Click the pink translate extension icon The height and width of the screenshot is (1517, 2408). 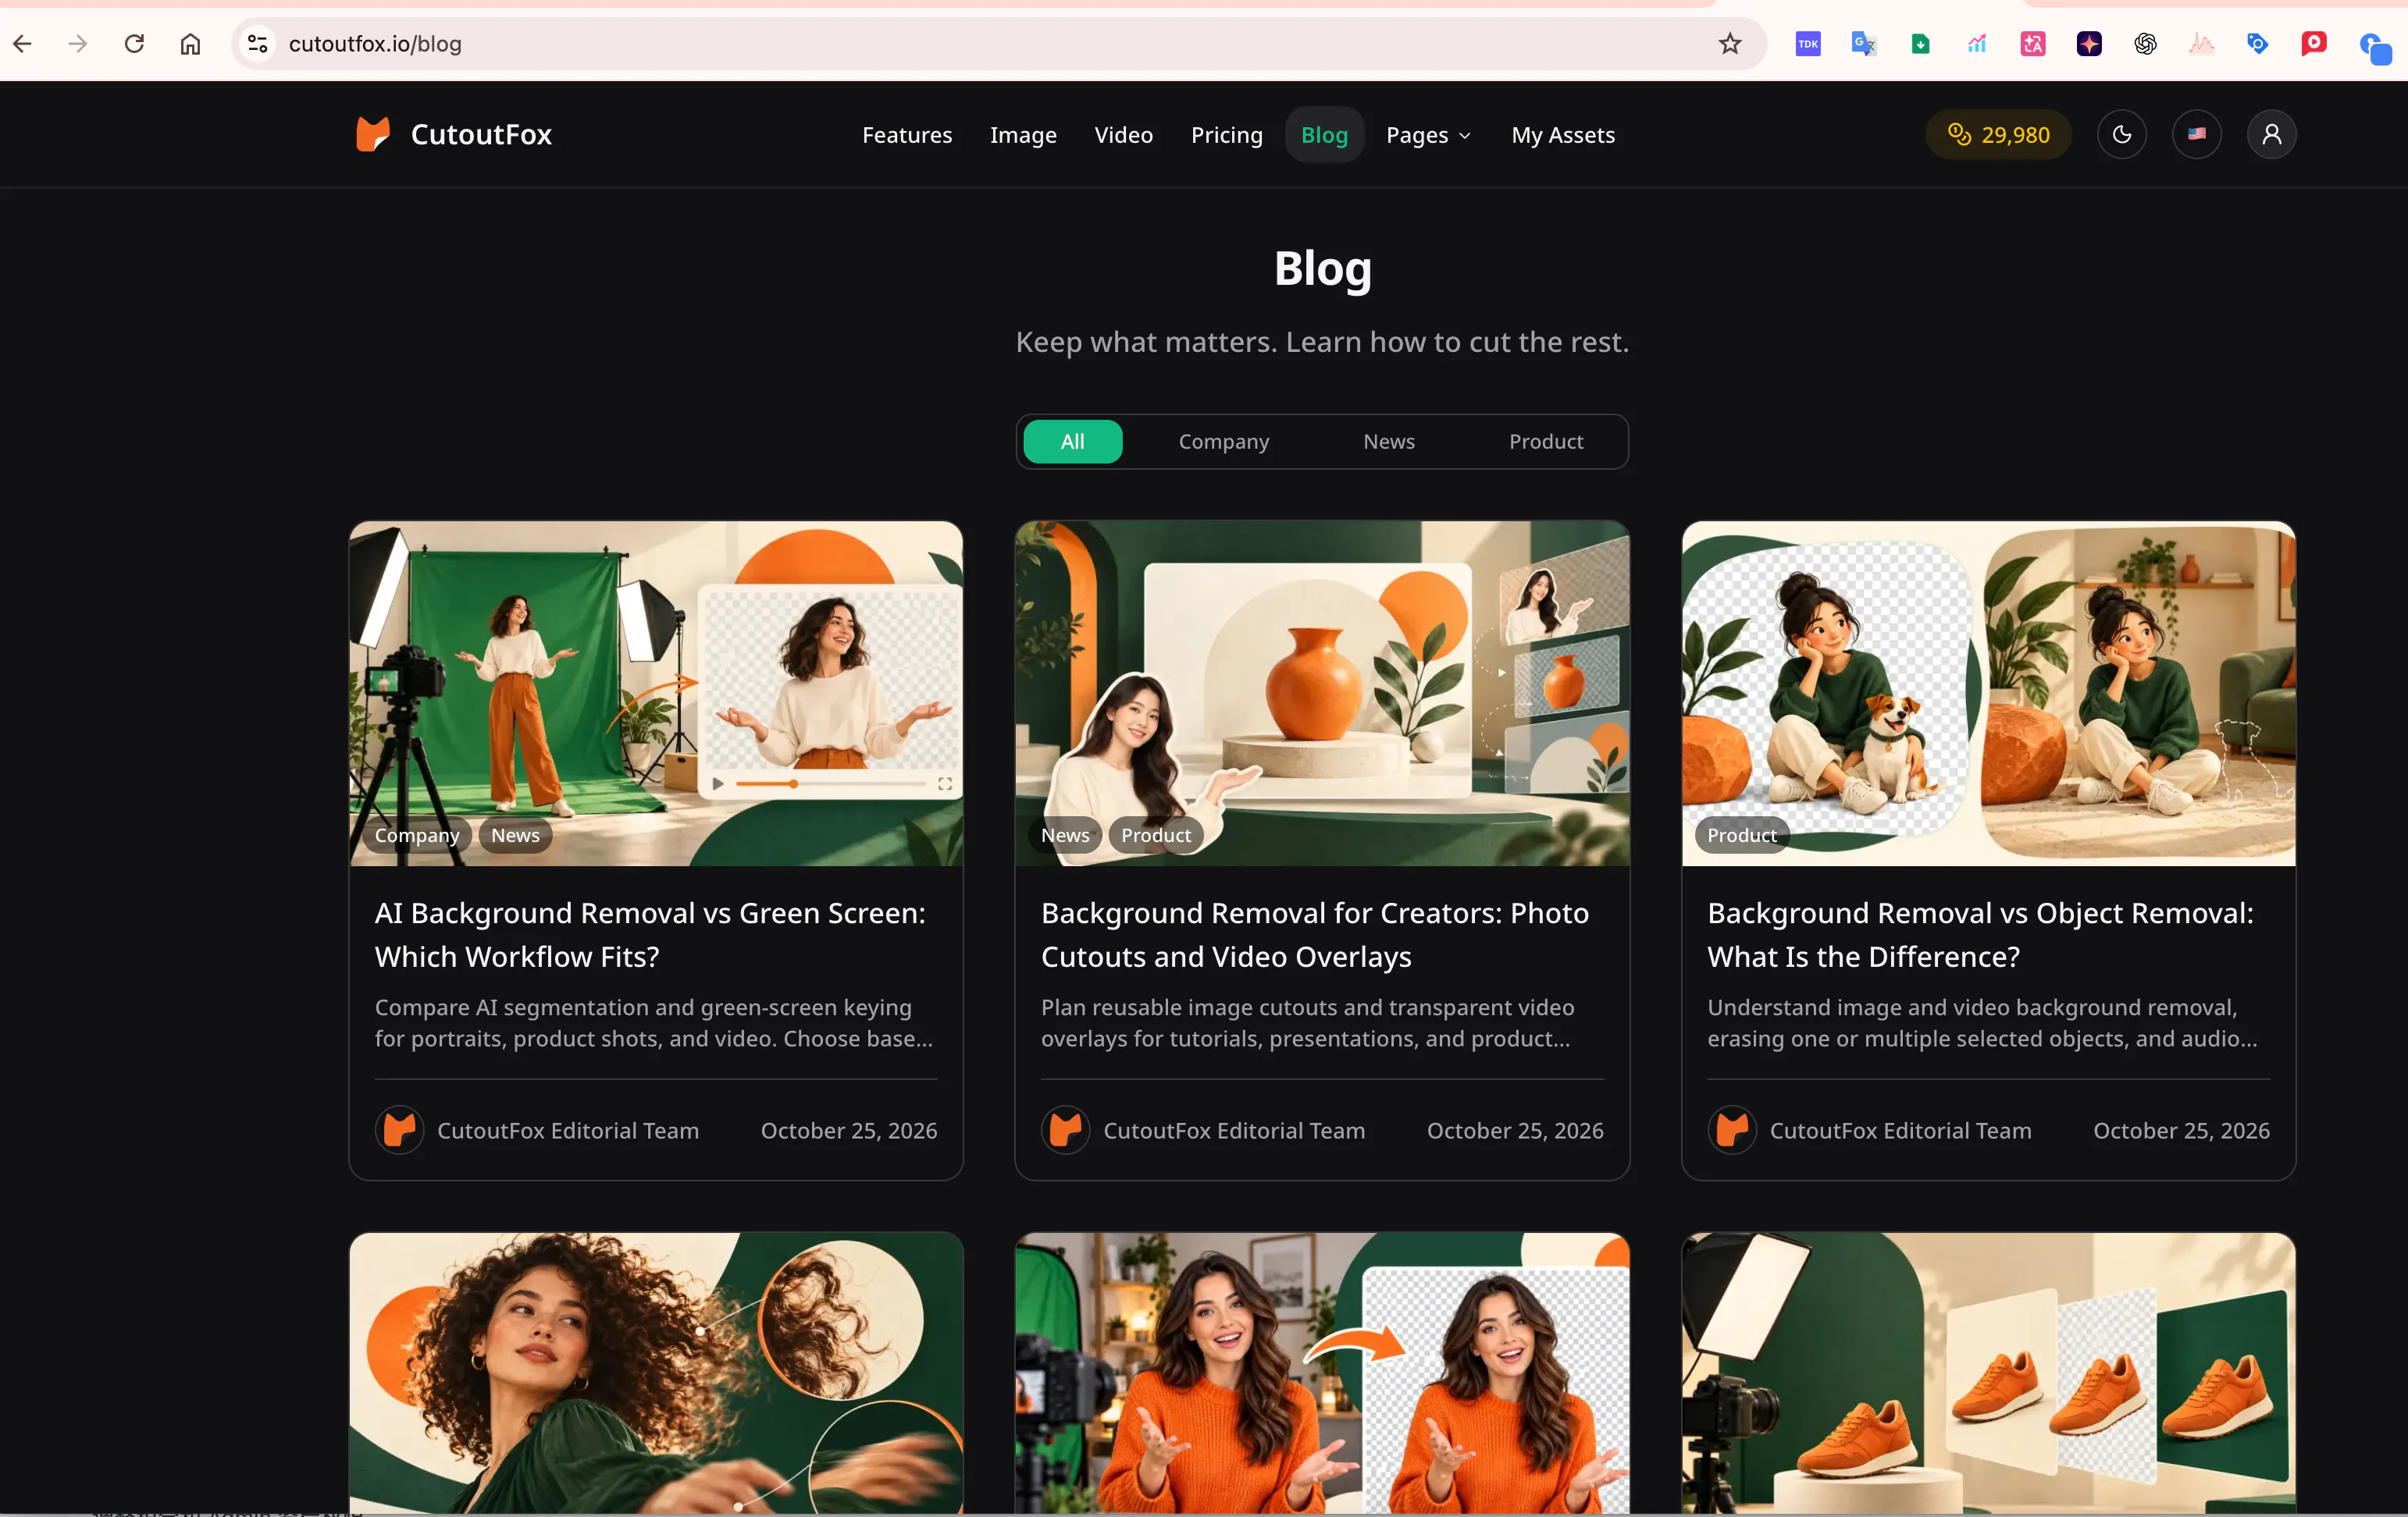click(x=2033, y=43)
